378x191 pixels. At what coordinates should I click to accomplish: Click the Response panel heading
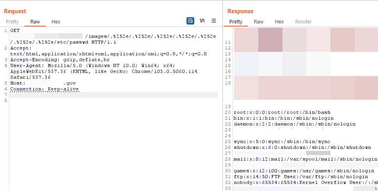click(x=240, y=11)
